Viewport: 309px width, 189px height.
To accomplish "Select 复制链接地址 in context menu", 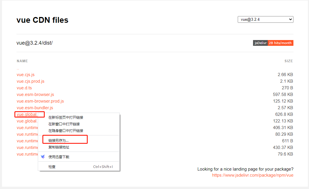I will point(79,147).
